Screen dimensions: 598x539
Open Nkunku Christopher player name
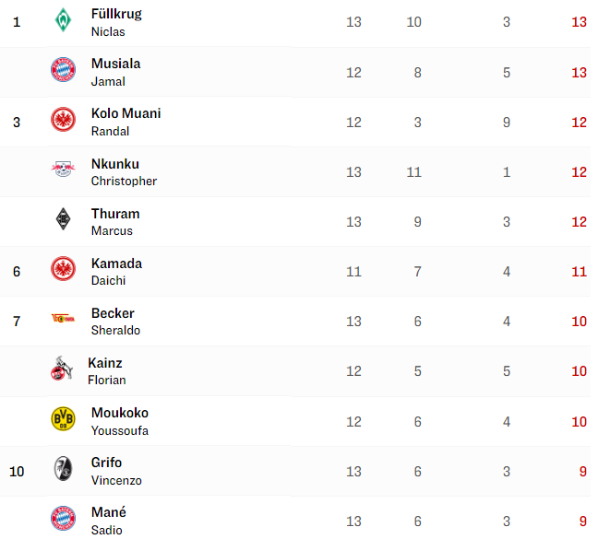pos(124,172)
